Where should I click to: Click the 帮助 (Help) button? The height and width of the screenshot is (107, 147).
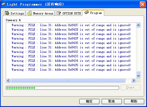point(134,101)
